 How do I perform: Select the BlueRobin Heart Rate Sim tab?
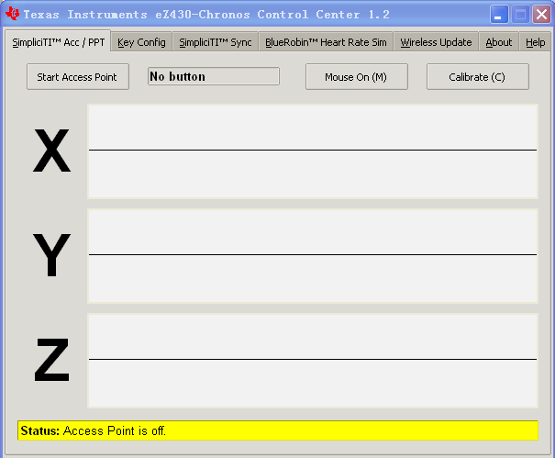click(x=326, y=42)
